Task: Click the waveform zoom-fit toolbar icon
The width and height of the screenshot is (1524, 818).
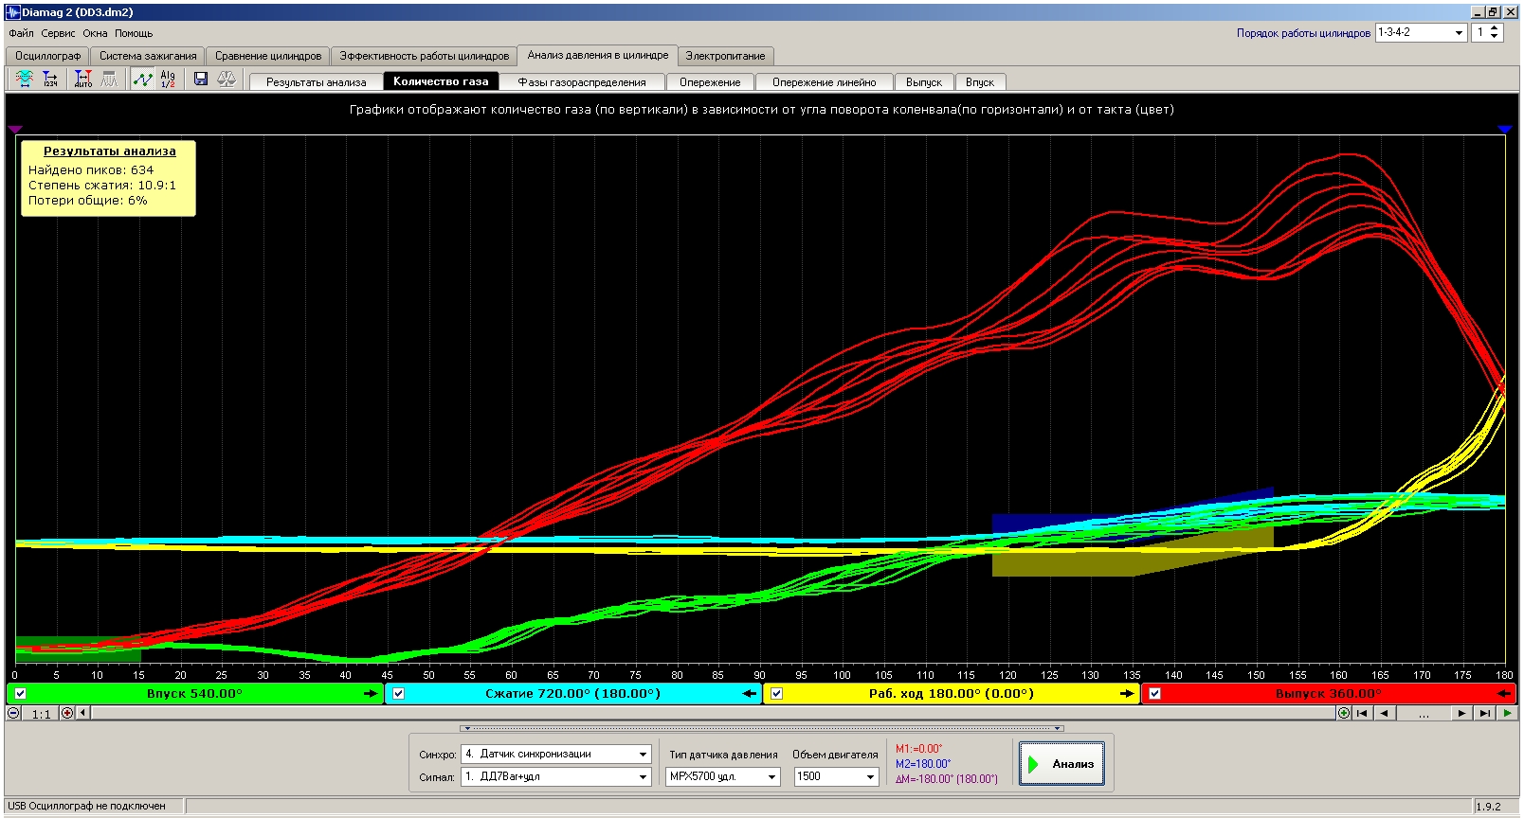Action: [25, 79]
